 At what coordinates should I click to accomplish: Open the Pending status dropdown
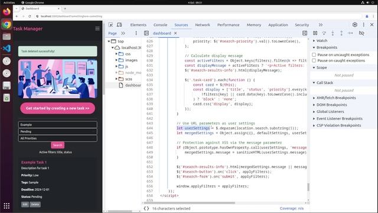click(58, 131)
